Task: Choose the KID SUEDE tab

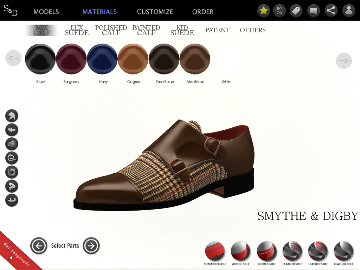Action: [x=182, y=30]
